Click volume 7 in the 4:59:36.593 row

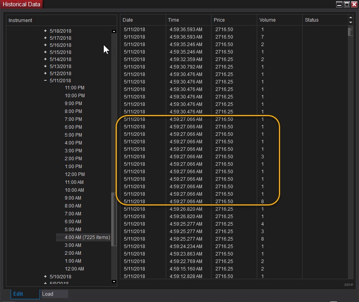tap(262, 37)
